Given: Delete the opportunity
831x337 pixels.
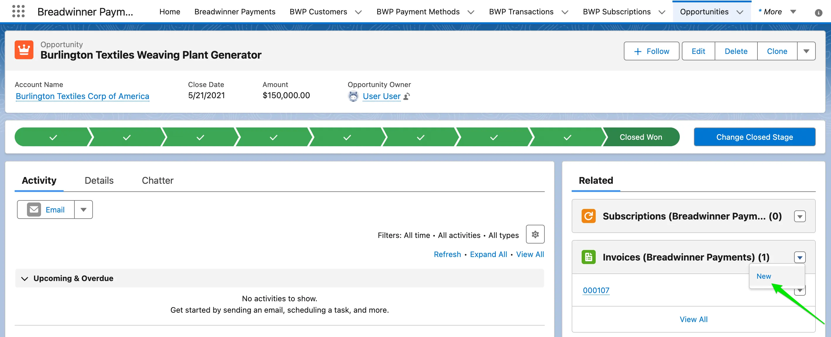Looking at the screenshot, I should [x=736, y=51].
